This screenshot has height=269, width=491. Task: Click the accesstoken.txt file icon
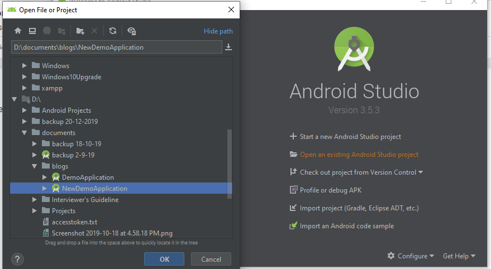coord(46,222)
